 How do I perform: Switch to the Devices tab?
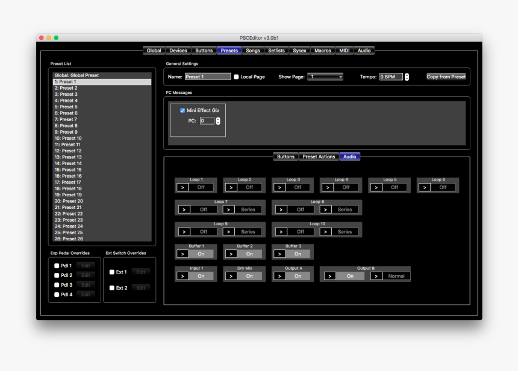click(x=178, y=51)
